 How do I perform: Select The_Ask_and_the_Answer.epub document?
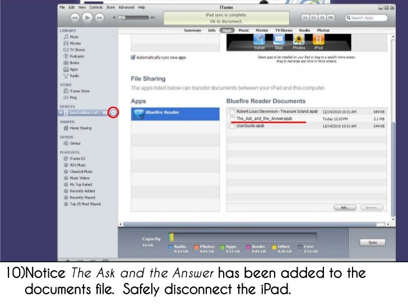(x=307, y=119)
